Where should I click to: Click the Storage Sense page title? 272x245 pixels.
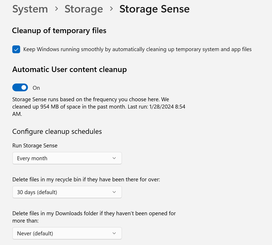click(154, 9)
